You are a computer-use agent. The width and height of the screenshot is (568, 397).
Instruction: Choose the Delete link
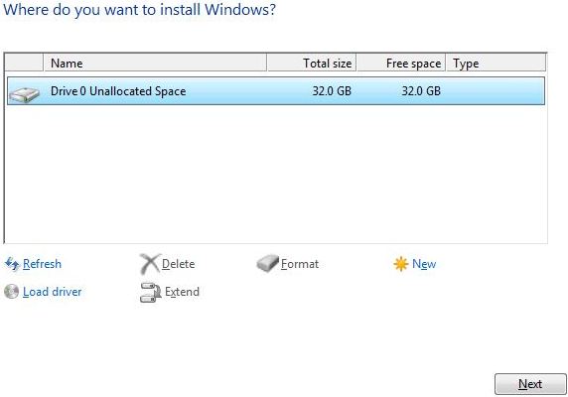tap(178, 264)
